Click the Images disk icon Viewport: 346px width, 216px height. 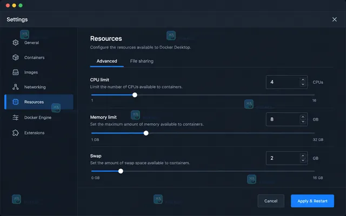(16, 72)
